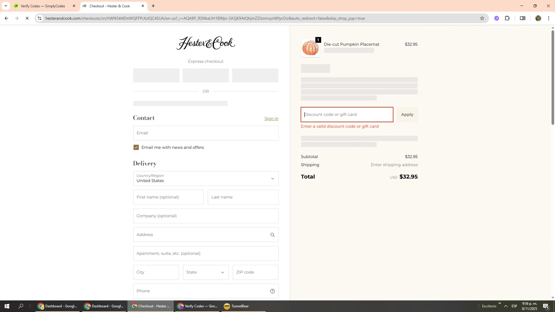
Task: Open TunnelBear from taskbar
Action: (243, 306)
